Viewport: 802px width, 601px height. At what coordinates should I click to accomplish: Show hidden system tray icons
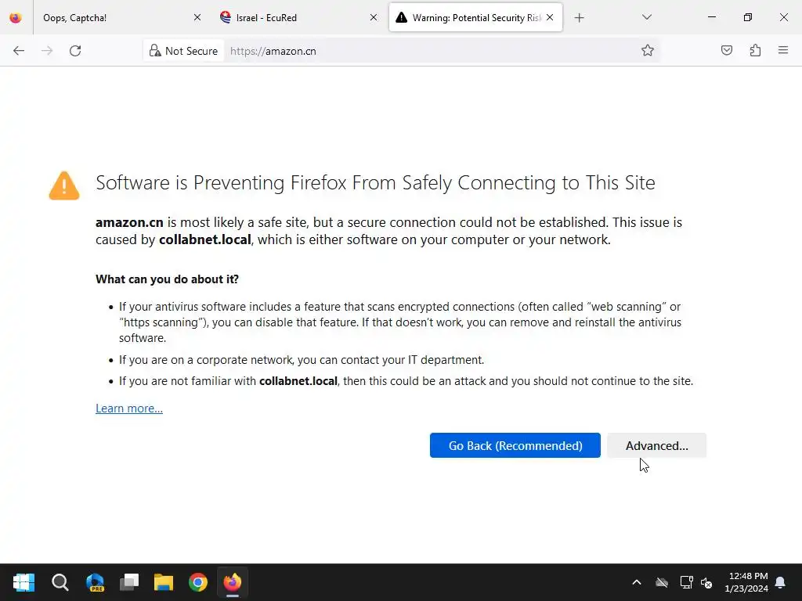637,582
